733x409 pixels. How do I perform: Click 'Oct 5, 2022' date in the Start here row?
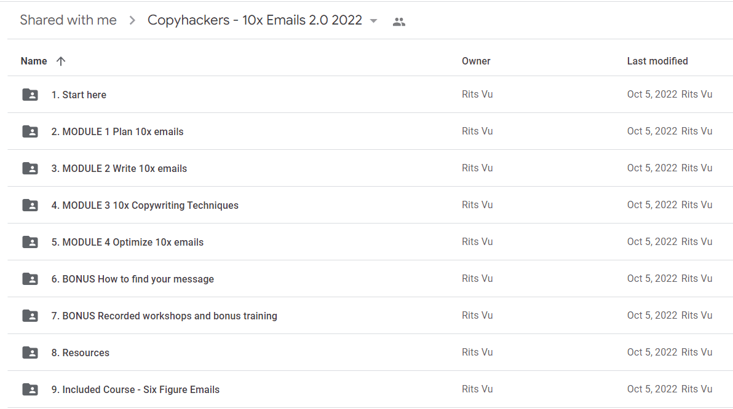(x=652, y=95)
